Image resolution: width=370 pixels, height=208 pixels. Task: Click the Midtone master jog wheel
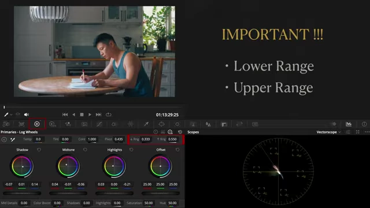[68, 193]
